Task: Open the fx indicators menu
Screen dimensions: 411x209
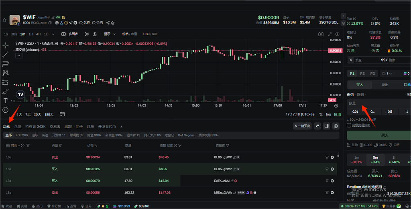Action: (x=95, y=34)
